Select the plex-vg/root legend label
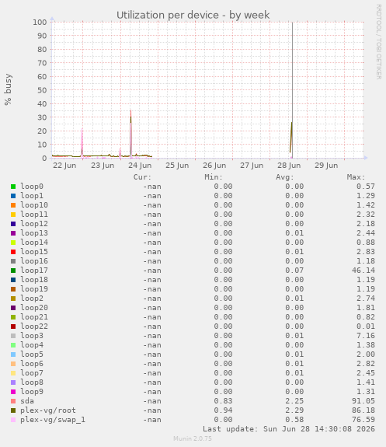 click(48, 410)
